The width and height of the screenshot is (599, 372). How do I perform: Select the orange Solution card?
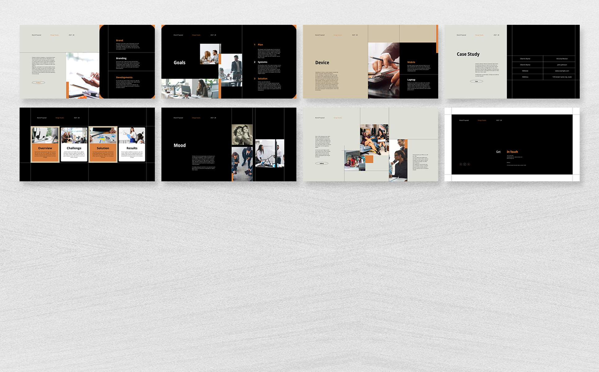(x=103, y=144)
